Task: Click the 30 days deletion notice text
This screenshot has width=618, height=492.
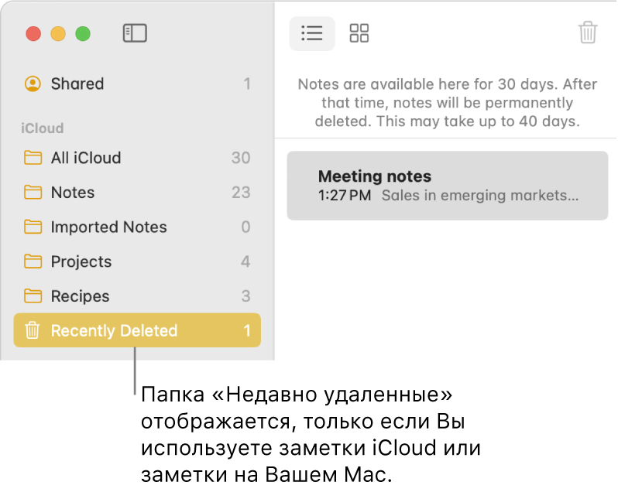Action: point(448,103)
